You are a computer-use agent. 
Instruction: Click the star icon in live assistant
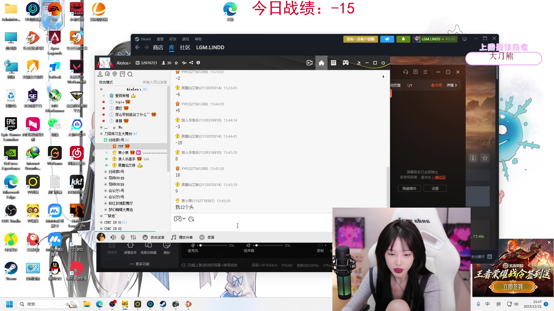(485, 158)
